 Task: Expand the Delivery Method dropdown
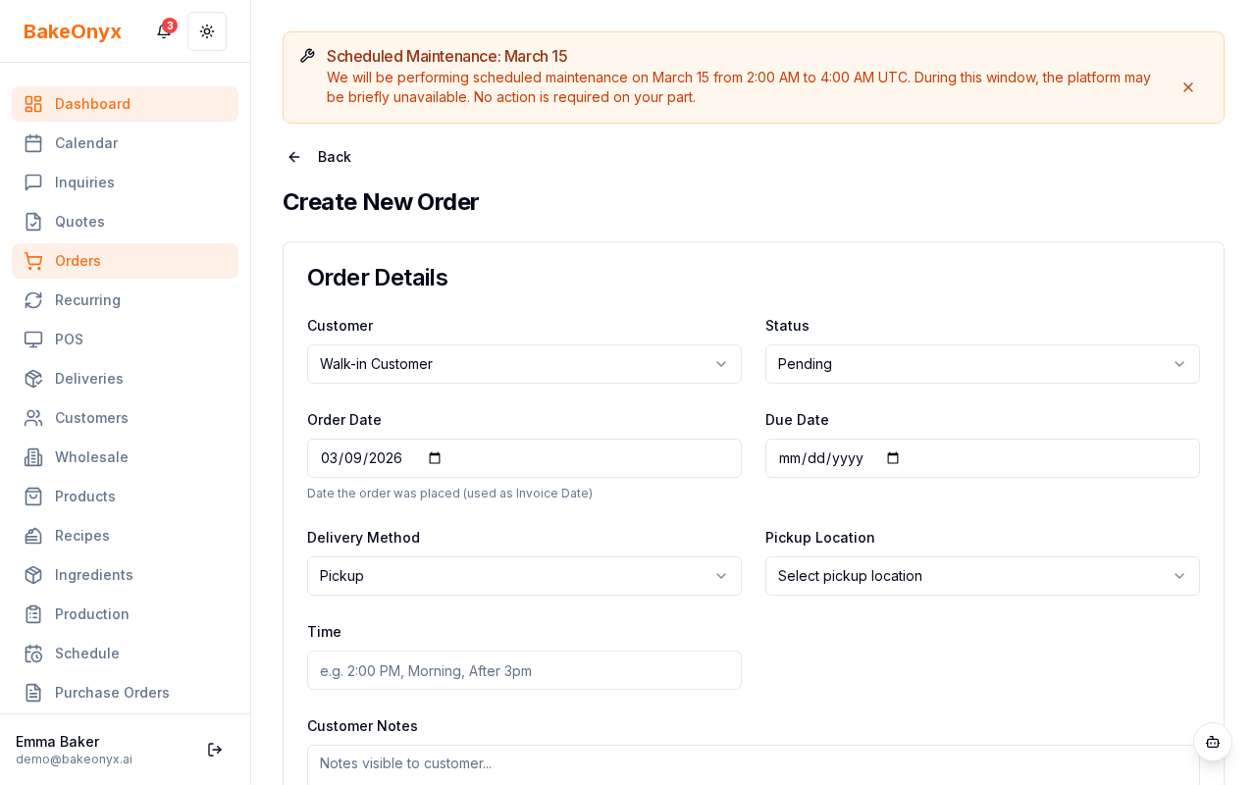tap(524, 576)
